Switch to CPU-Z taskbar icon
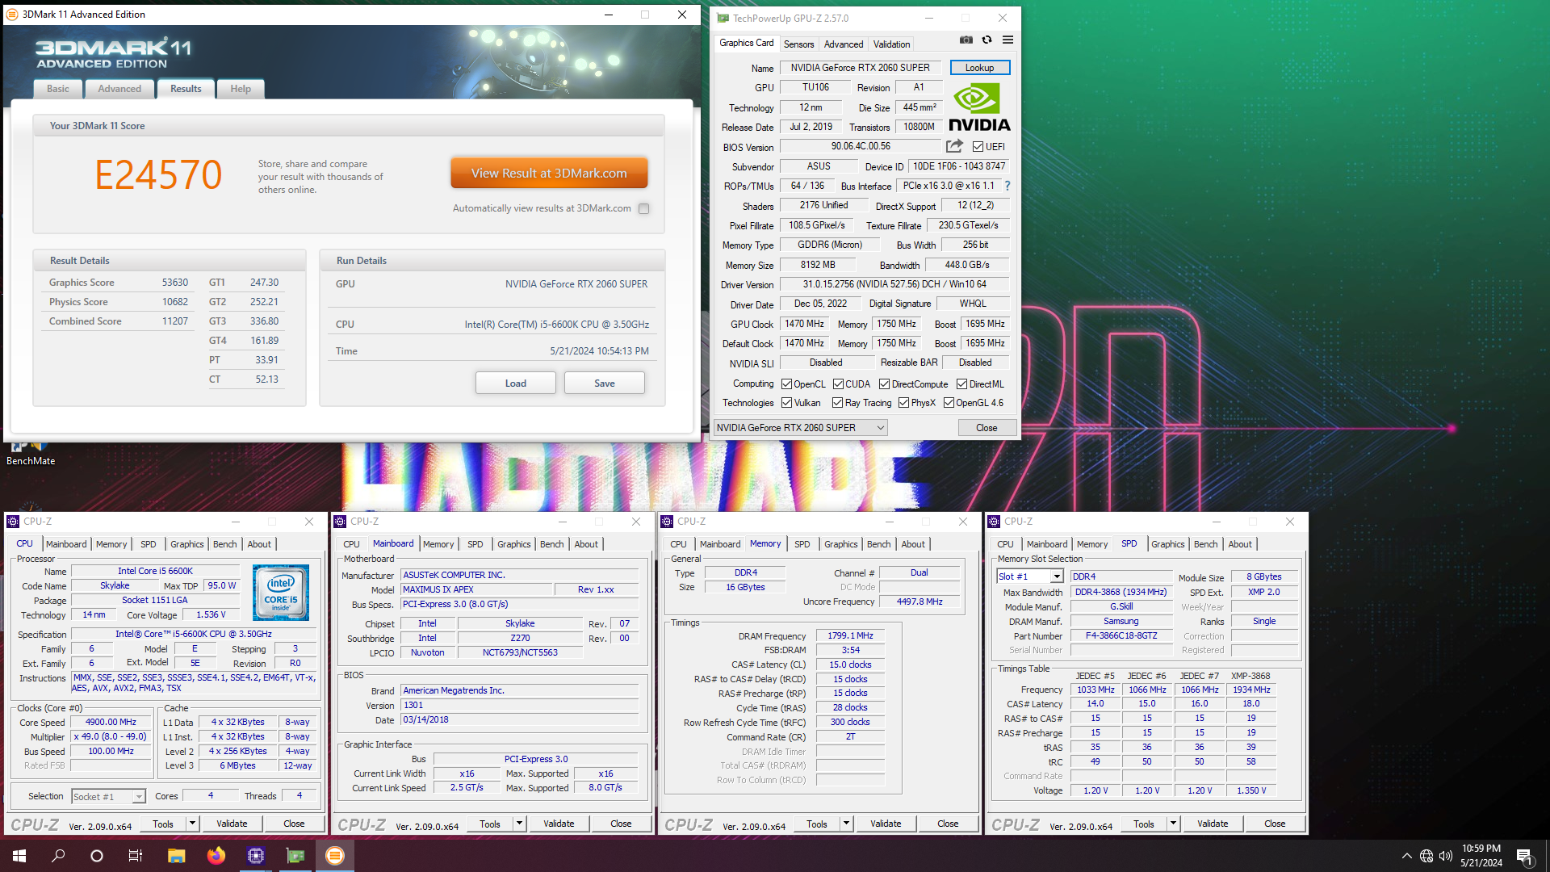 coord(256,856)
